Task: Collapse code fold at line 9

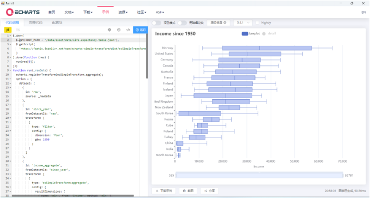Action: point(10,70)
